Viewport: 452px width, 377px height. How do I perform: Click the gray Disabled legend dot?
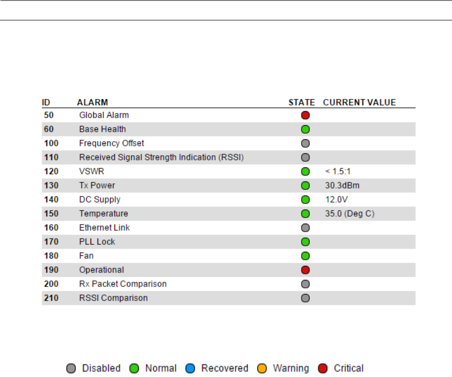[x=71, y=369]
